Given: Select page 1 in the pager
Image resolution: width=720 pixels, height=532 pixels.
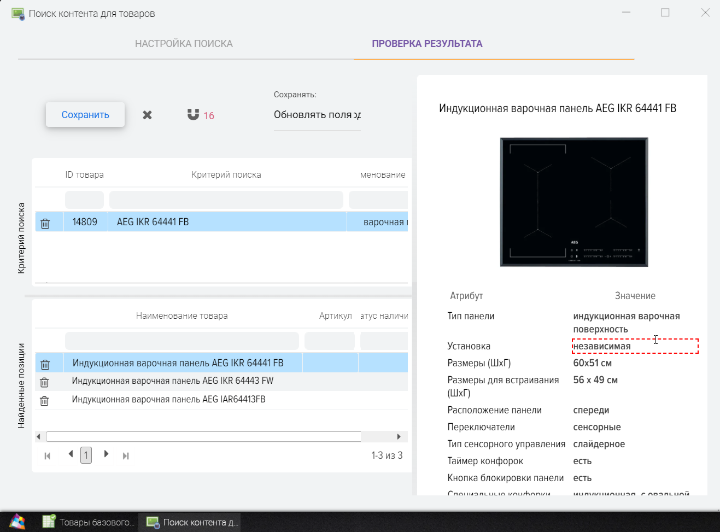Looking at the screenshot, I should [86, 455].
